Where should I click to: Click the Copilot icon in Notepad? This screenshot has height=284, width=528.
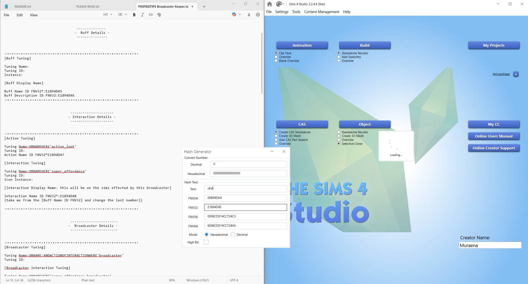234,15
